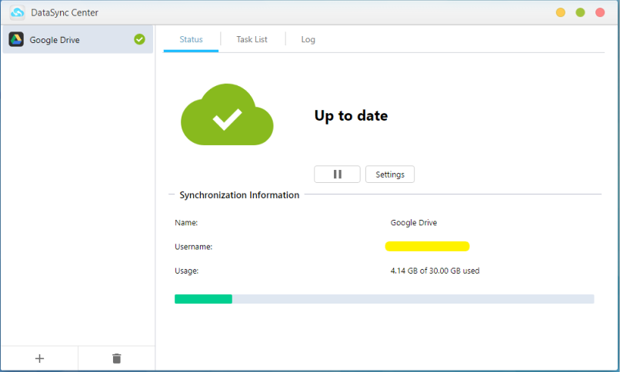Click the '4.14 GB of 30.00 GB used' value
The image size is (620, 372).
pyautogui.click(x=435, y=271)
